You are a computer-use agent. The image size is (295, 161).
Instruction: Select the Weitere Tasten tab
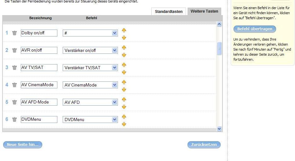(x=204, y=11)
